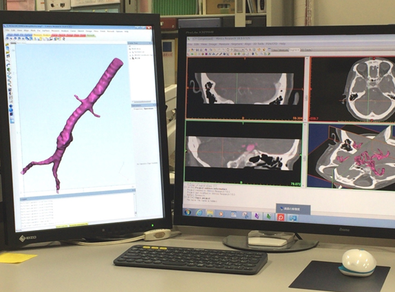Click the Logger panel scrollbar in 3-matic

tap(136, 205)
